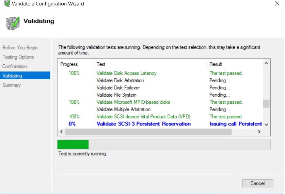Select the Validate SCSI-3 Persistent Reservation row
Viewport: 285px width, 194px height.
point(143,124)
